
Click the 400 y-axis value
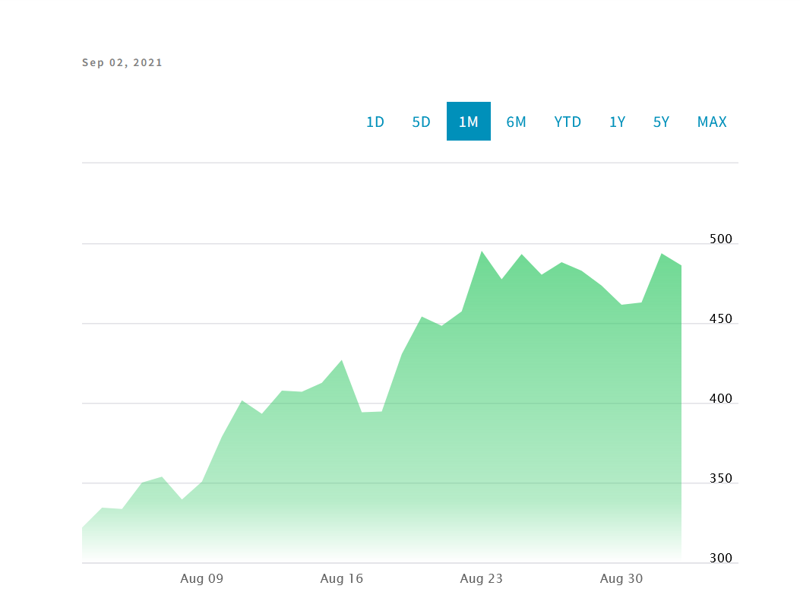720,399
